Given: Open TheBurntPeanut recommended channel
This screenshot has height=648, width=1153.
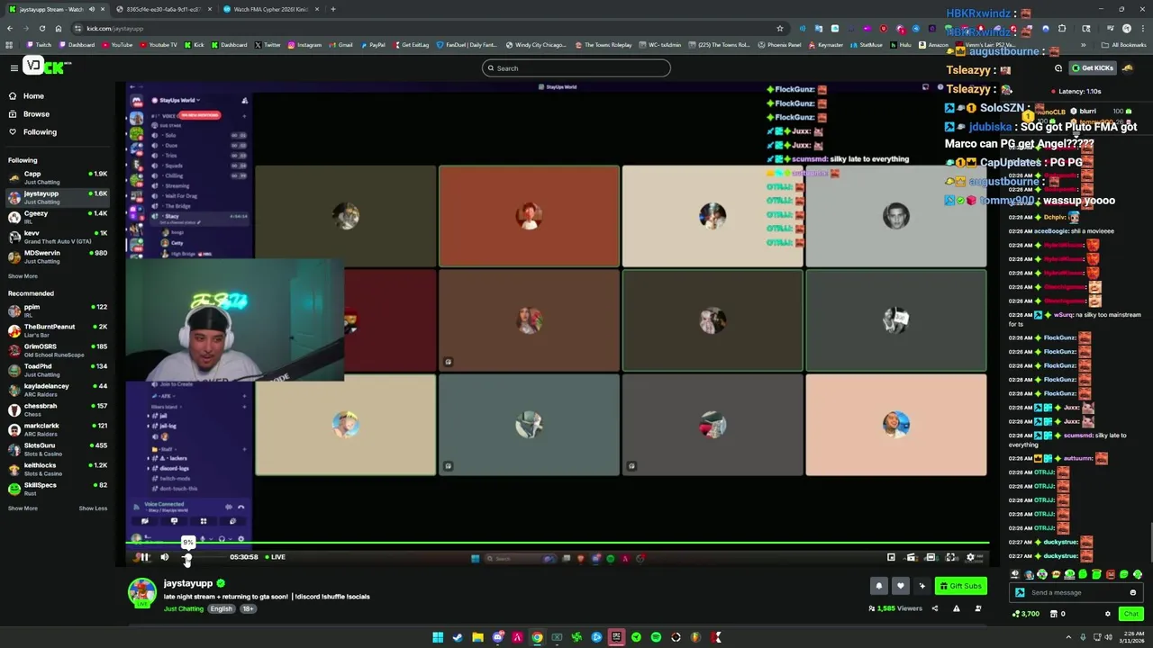Looking at the screenshot, I should pyautogui.click(x=58, y=330).
